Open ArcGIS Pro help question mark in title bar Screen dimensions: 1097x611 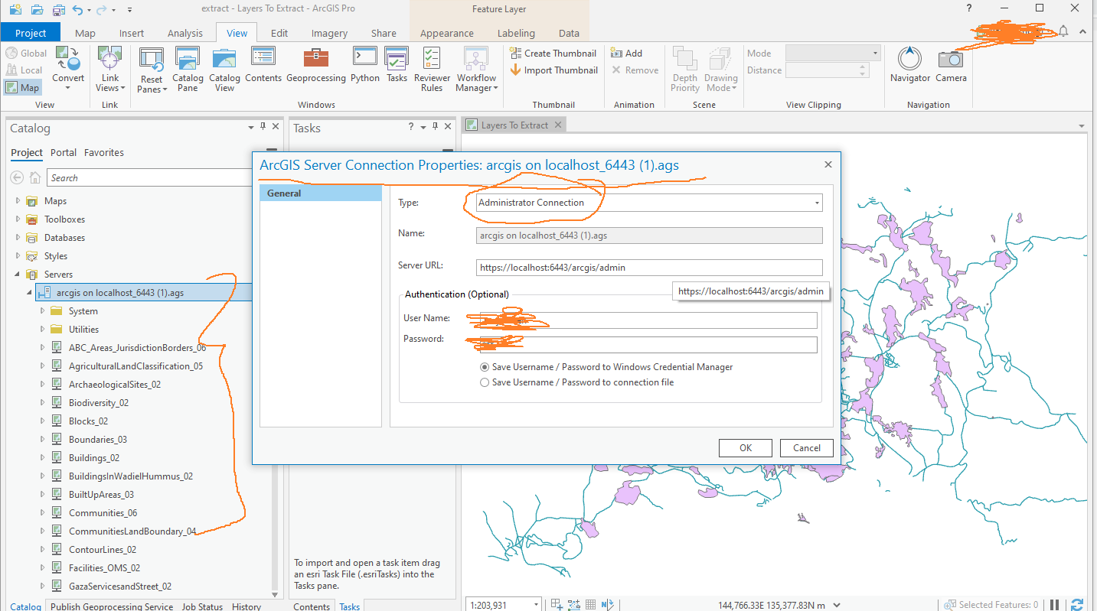(x=969, y=8)
